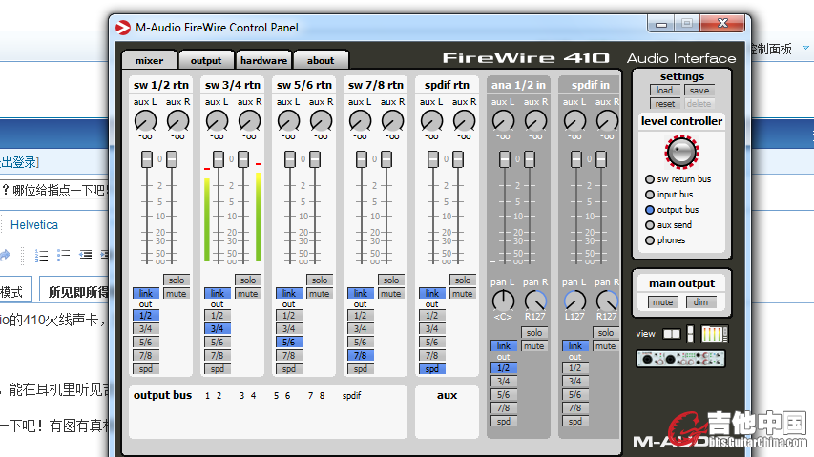Open the 所见即所得 tab in browser editor
The height and width of the screenshot is (457, 814).
[x=75, y=292]
